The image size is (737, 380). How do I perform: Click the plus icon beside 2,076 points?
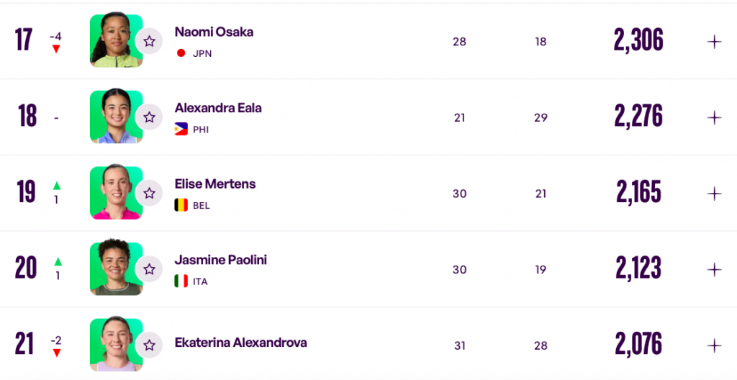714,345
